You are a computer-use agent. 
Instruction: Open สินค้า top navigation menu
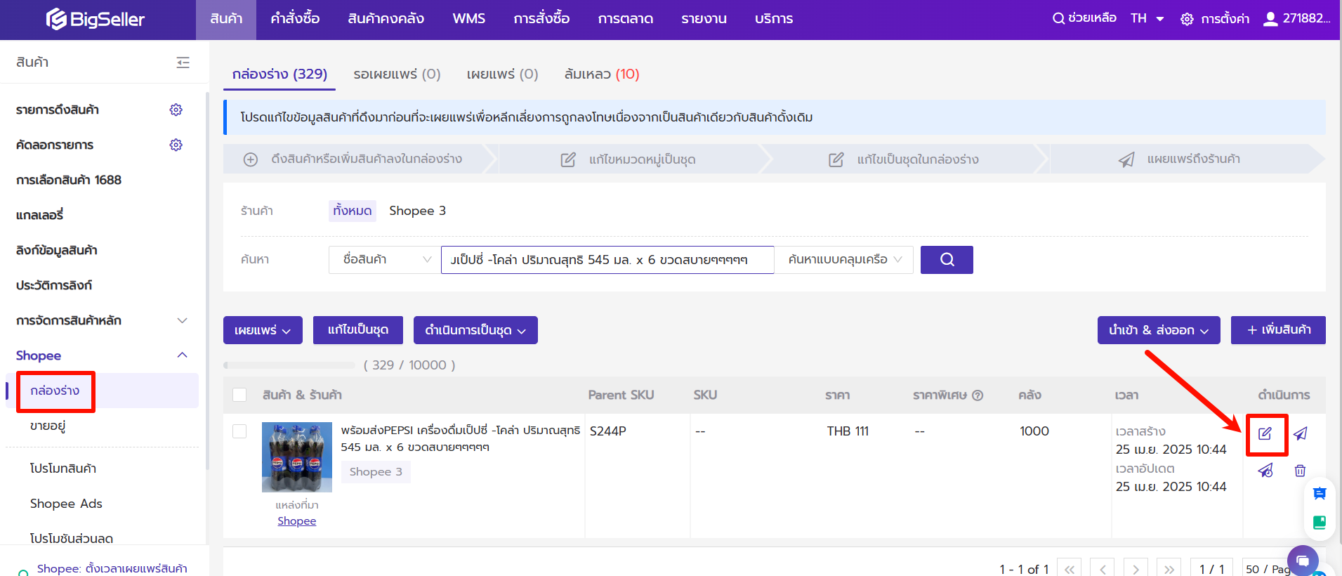pos(226,19)
